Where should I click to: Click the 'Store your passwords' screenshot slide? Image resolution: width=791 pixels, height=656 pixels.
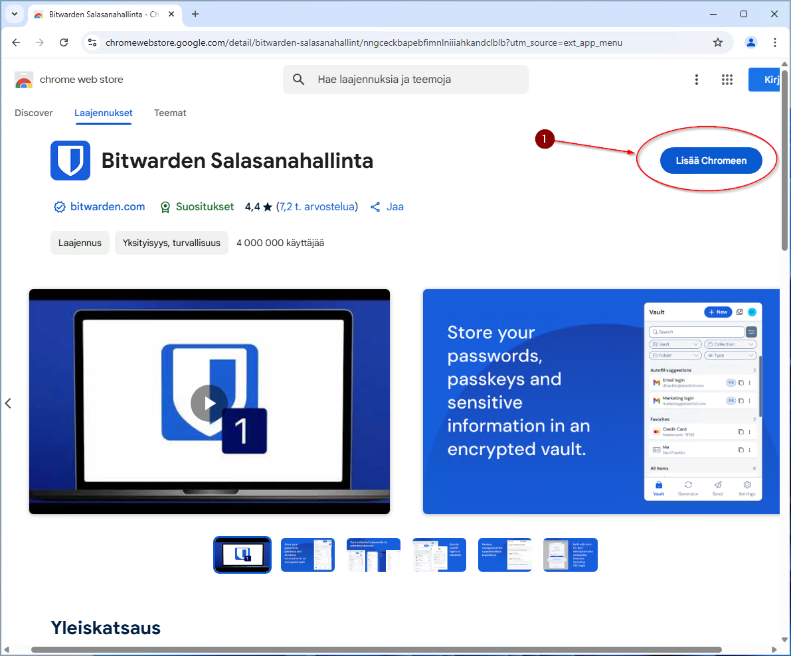tap(601, 401)
